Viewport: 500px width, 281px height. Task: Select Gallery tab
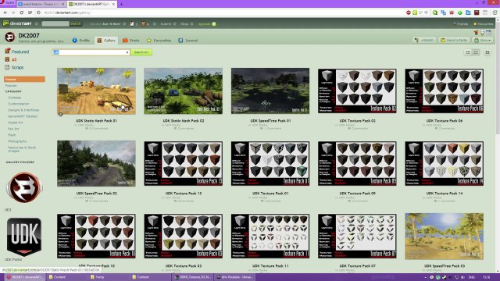(x=107, y=41)
